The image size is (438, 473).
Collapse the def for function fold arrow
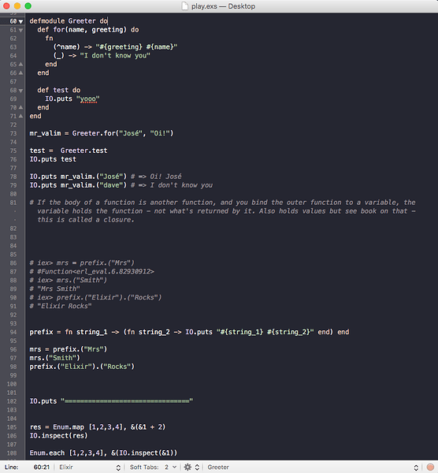click(20, 30)
